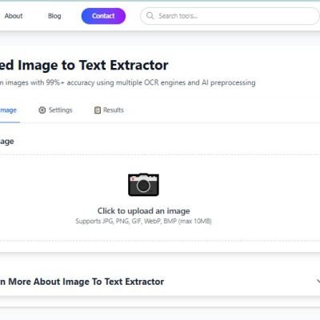Select the active Image tab
320x320 pixels.
pyautogui.click(x=8, y=110)
